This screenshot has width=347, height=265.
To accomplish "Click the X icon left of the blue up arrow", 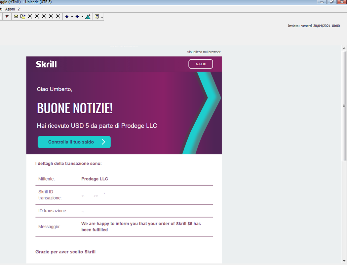I will pos(58,17).
